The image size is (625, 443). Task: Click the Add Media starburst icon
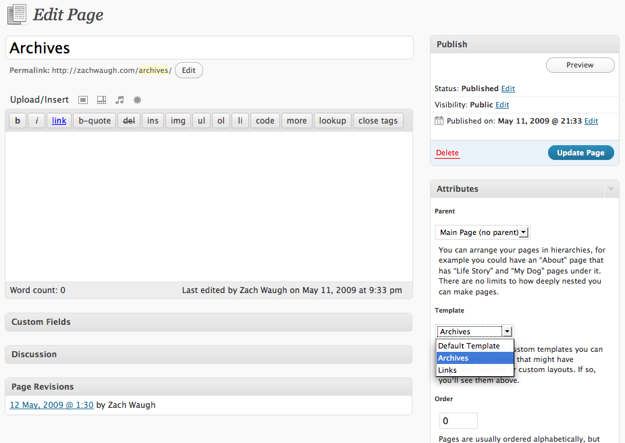tap(137, 100)
